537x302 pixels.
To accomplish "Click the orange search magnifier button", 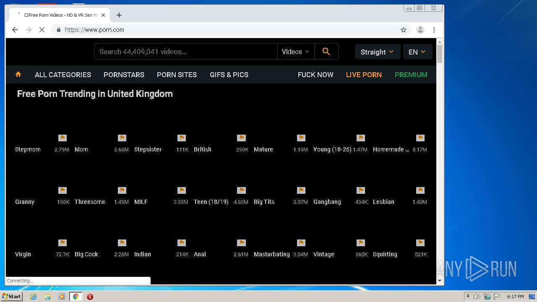I will (326, 52).
